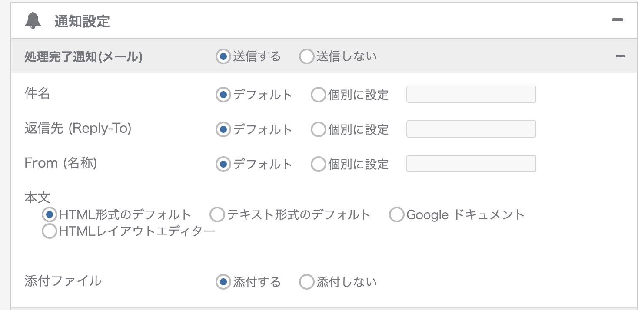Click the bell icon beside 通知設定
Viewport: 638px width, 310px height.
33,20
